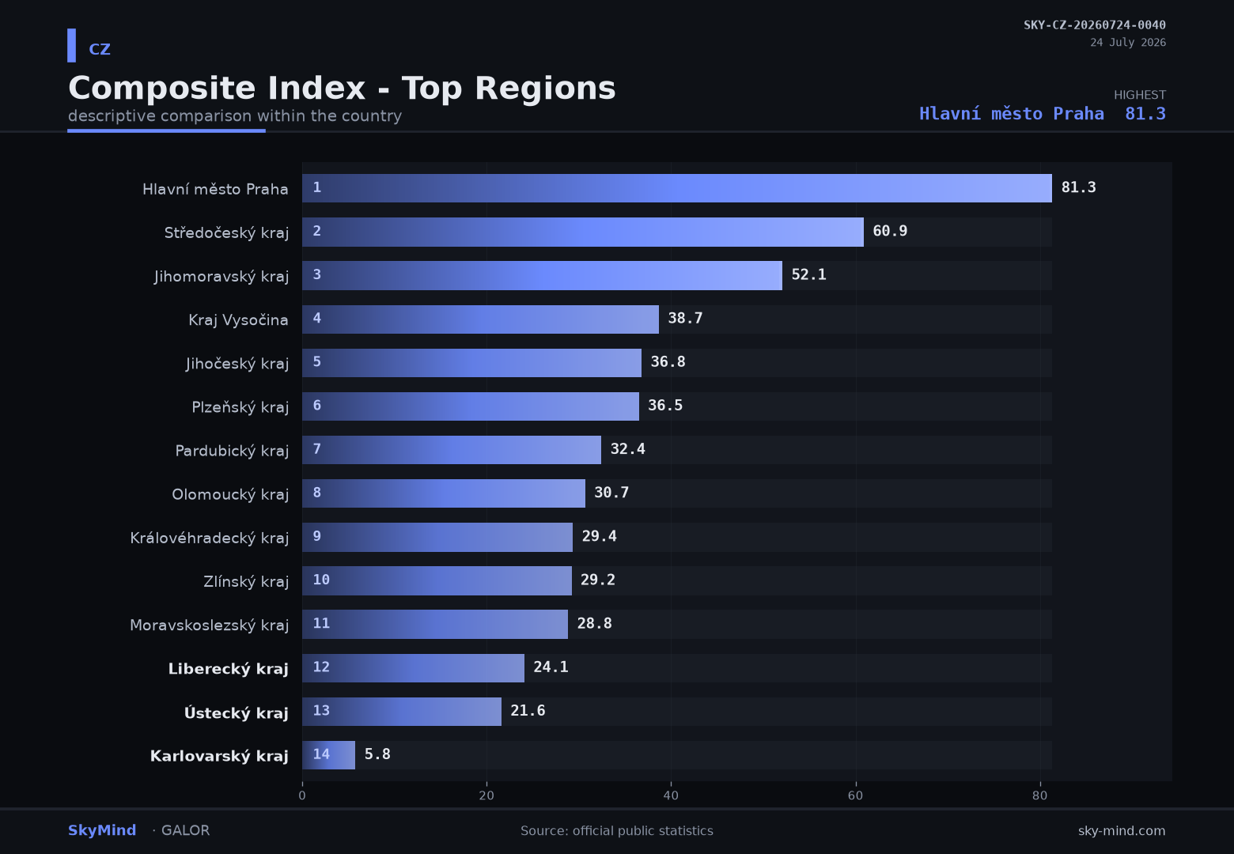Click x-axis tick label 0
This screenshot has height=854, width=1234.
pyautogui.click(x=302, y=795)
